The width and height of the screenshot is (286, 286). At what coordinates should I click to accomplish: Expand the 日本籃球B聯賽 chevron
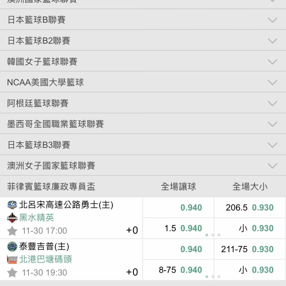click(273, 20)
